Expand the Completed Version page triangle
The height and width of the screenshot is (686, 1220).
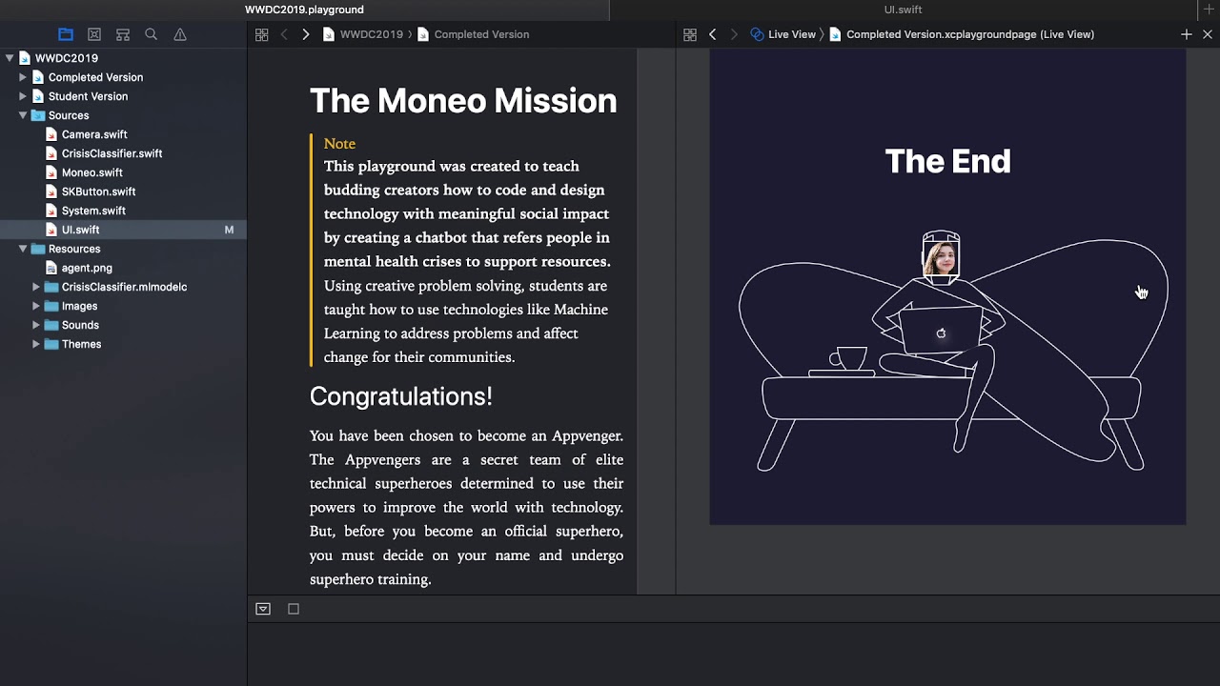tap(23, 77)
